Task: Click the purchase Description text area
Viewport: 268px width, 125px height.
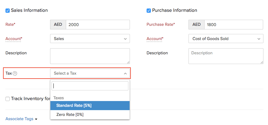Action: tap(226, 56)
